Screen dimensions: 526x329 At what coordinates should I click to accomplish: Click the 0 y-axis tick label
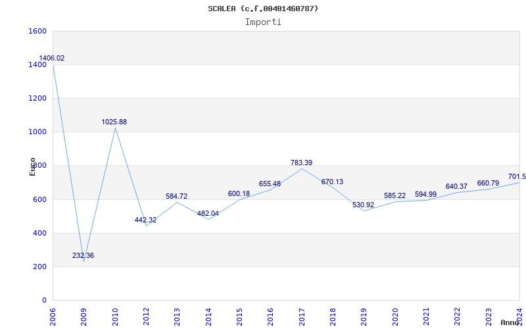pos(44,300)
